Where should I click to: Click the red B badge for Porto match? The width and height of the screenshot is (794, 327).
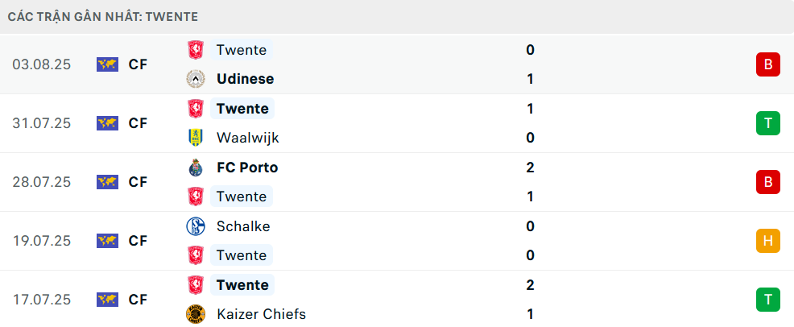(767, 182)
